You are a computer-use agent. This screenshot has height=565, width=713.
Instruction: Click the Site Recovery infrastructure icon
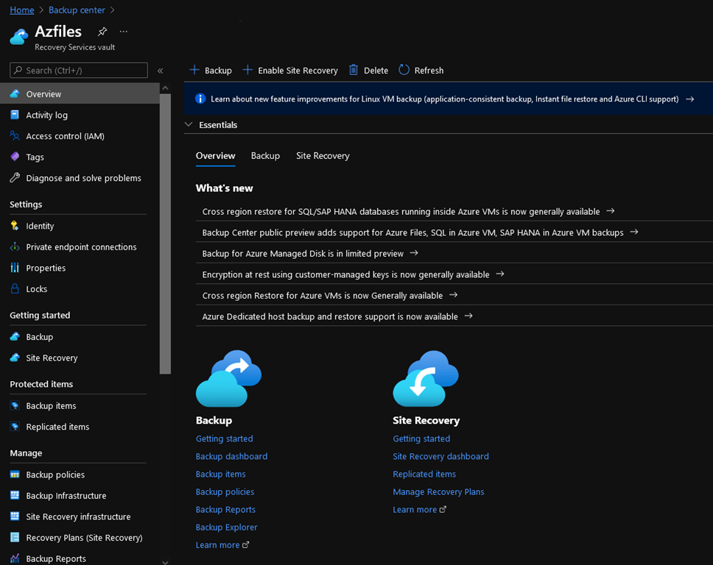[x=15, y=516]
